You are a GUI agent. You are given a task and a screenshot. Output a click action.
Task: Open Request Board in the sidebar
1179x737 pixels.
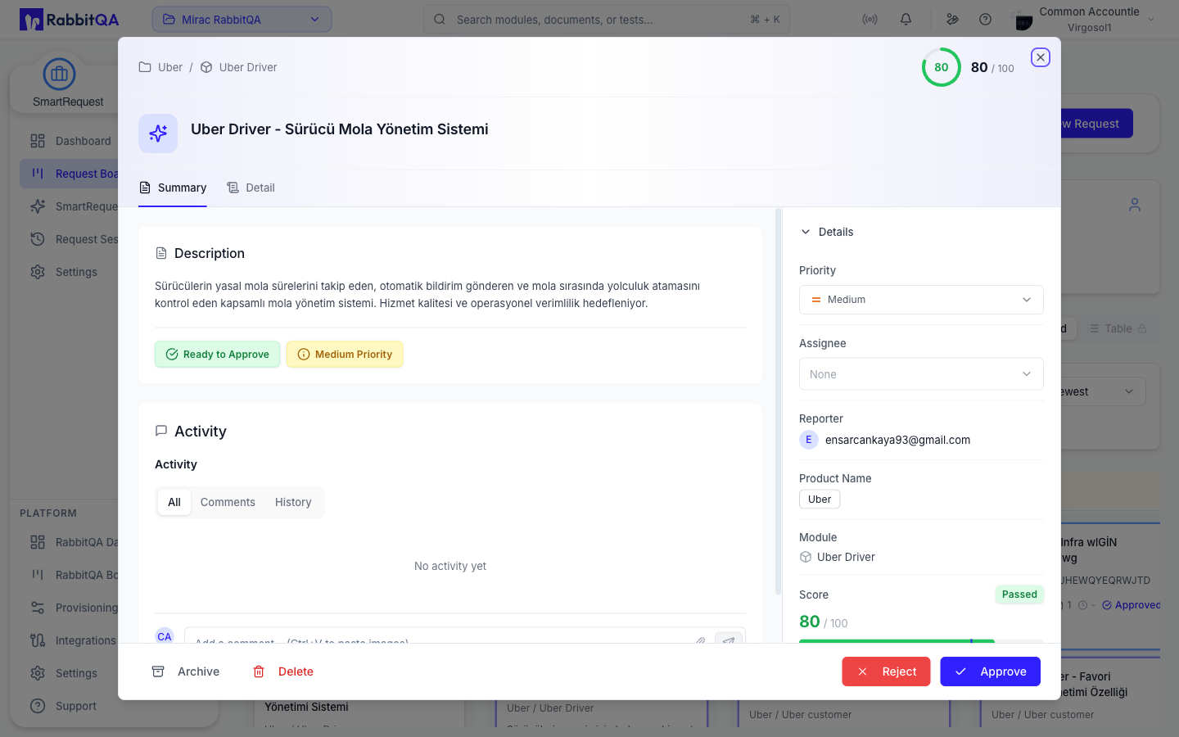(70, 174)
